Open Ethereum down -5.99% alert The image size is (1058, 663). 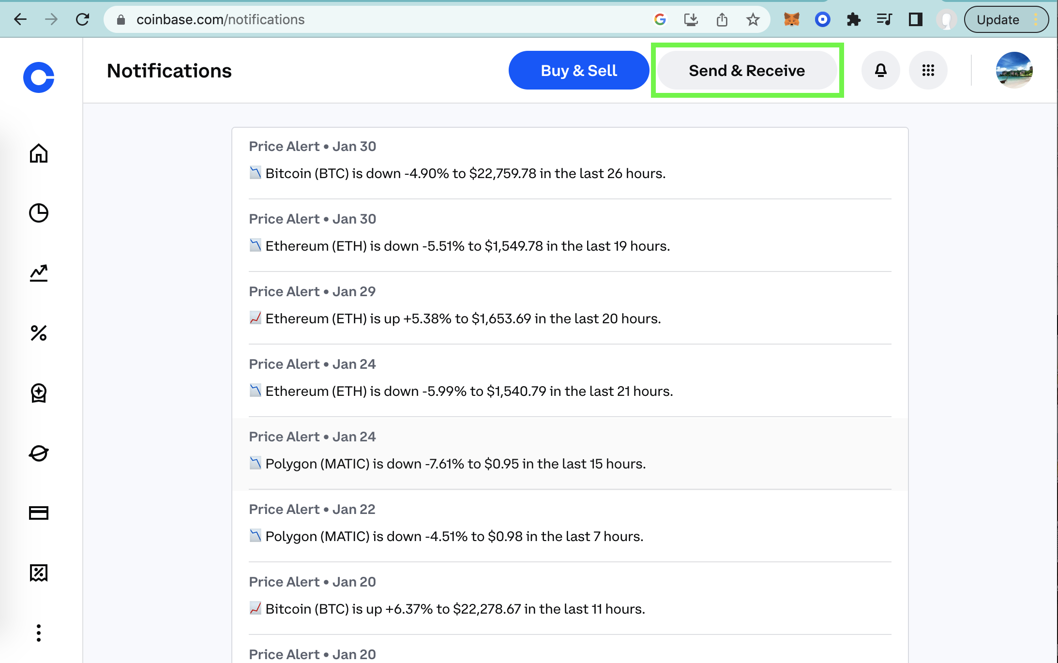[x=570, y=381]
